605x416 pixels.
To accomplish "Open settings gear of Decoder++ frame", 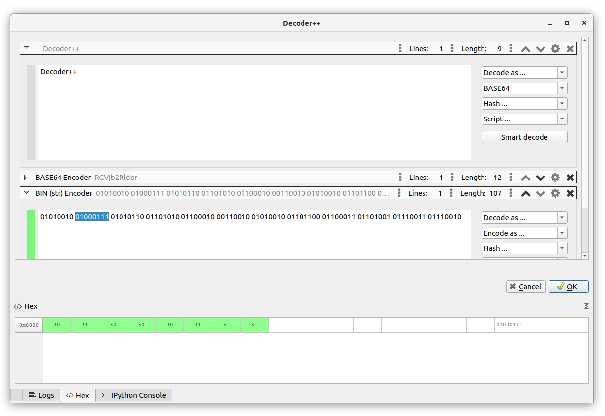I will point(555,49).
